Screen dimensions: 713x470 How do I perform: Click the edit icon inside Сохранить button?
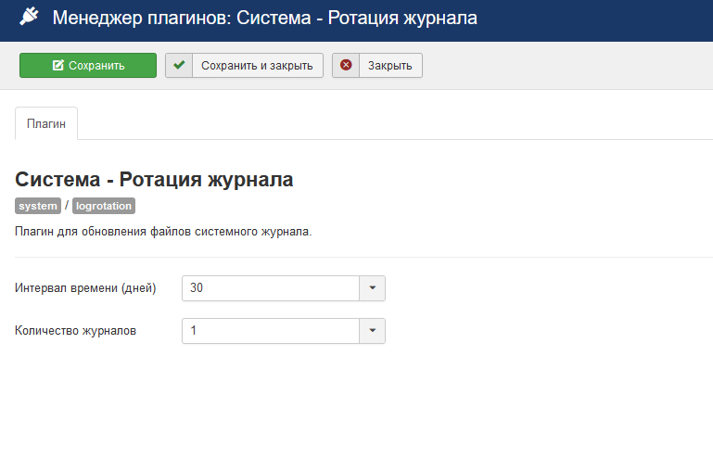[58, 65]
